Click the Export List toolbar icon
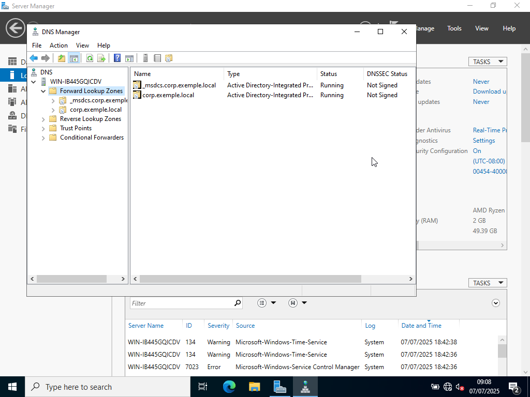This screenshot has height=397, width=530. point(101,58)
